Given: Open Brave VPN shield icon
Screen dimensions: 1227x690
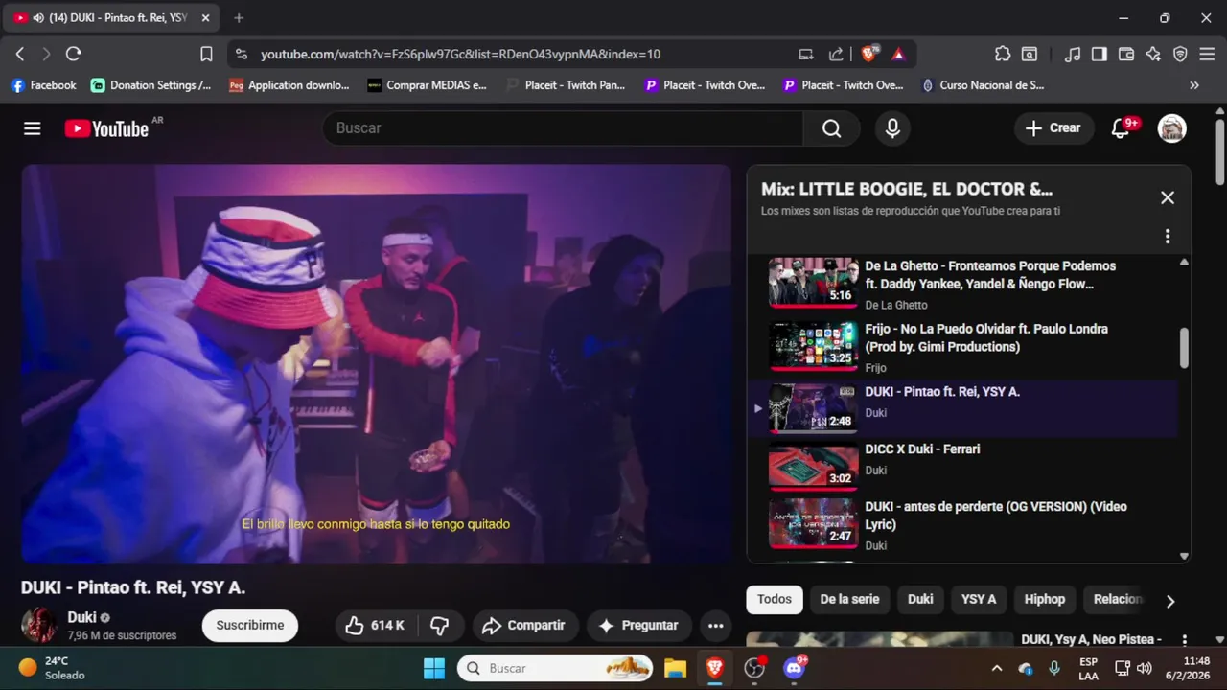Looking at the screenshot, I should [x=1180, y=55].
